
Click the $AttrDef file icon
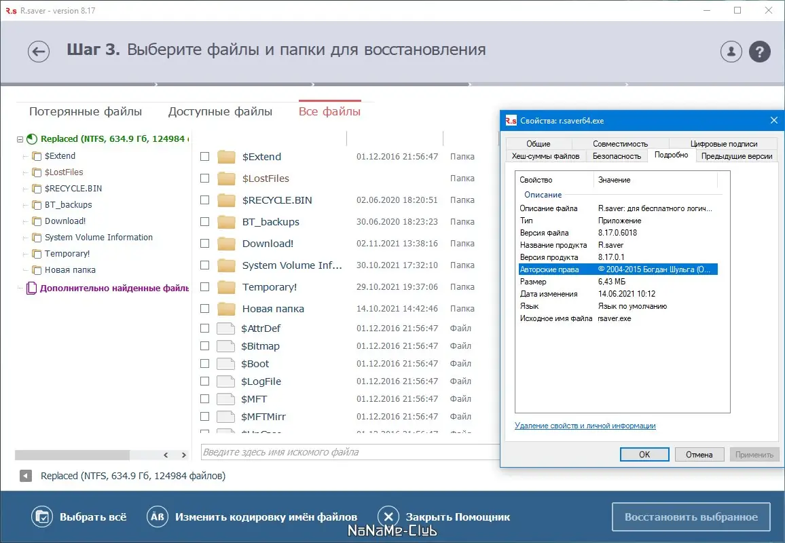click(225, 329)
